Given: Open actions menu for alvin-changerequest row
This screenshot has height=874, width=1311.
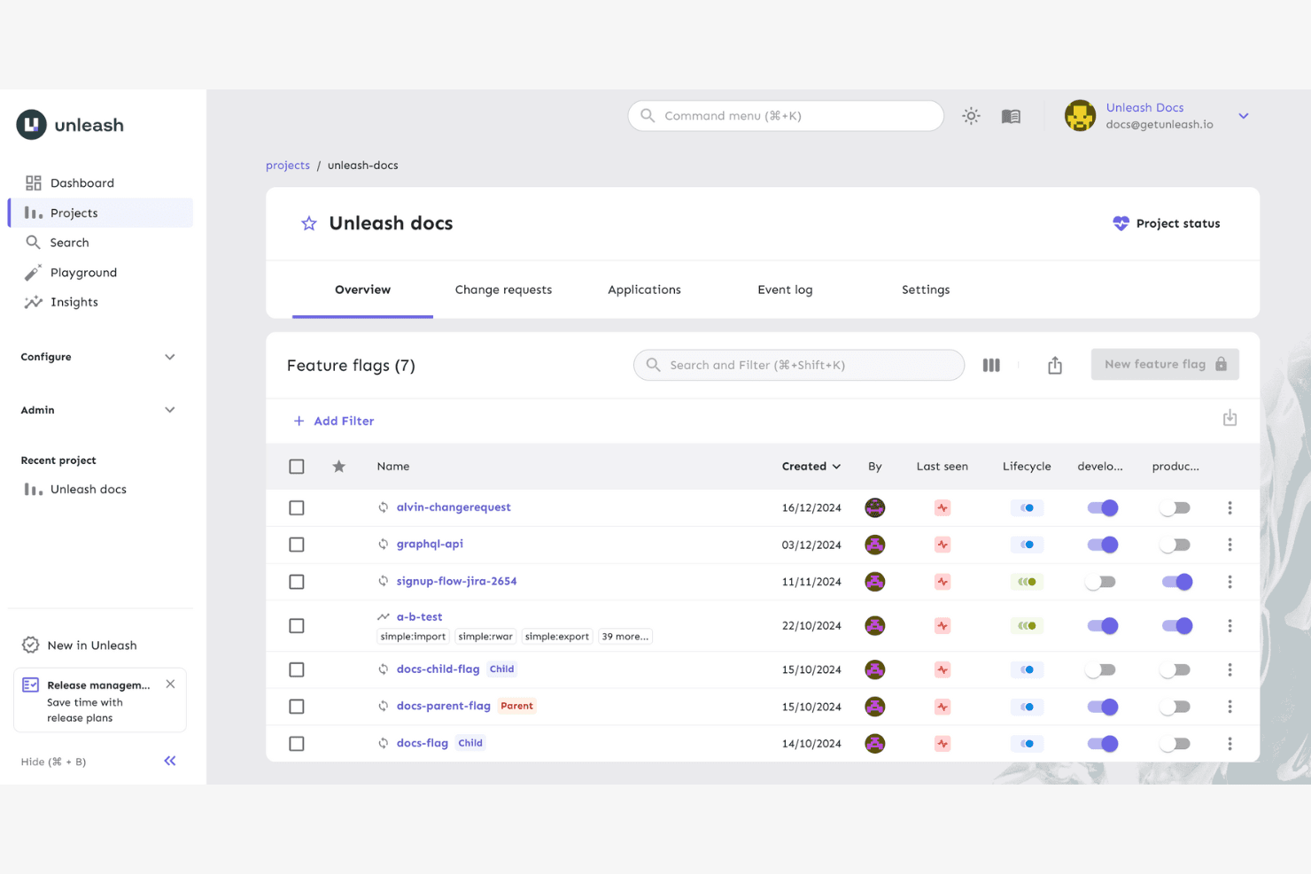Looking at the screenshot, I should tap(1230, 507).
